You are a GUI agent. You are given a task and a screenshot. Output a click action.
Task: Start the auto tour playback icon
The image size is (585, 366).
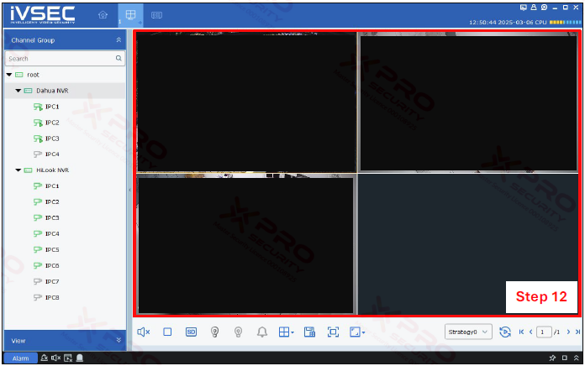click(x=505, y=332)
